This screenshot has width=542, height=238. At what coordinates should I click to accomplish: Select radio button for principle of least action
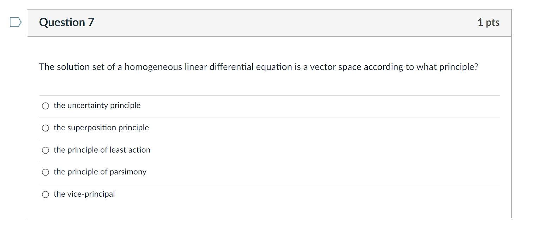[45, 150]
